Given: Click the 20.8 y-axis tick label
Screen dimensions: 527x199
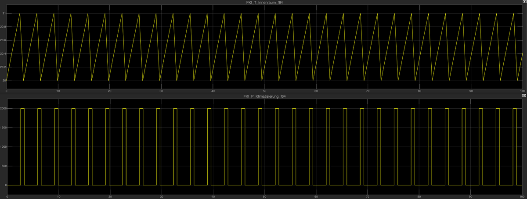Looking at the screenshot, I should point(3,27).
